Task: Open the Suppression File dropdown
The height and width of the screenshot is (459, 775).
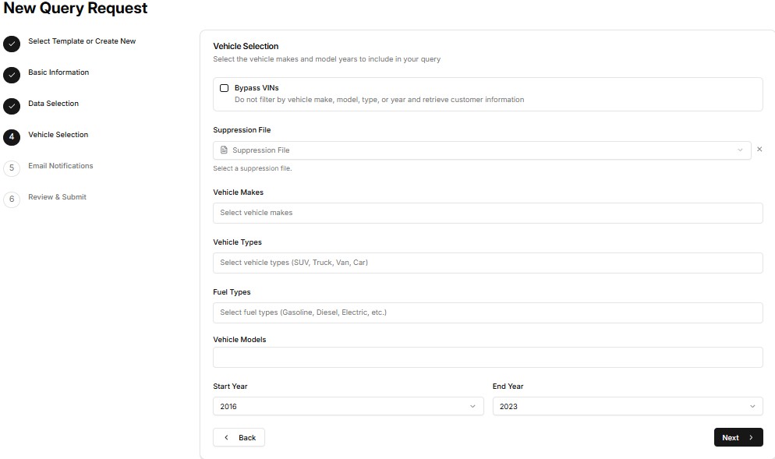Action: tap(482, 150)
